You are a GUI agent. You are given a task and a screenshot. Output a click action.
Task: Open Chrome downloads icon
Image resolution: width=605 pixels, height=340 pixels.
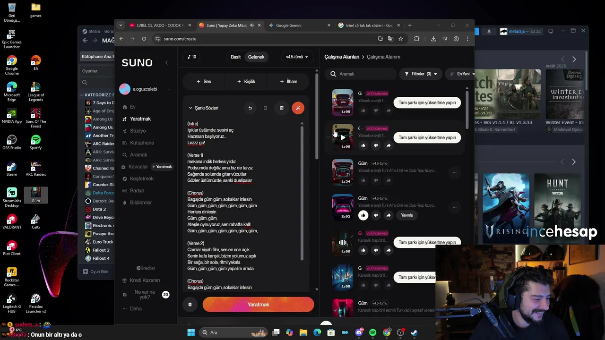(x=433, y=39)
